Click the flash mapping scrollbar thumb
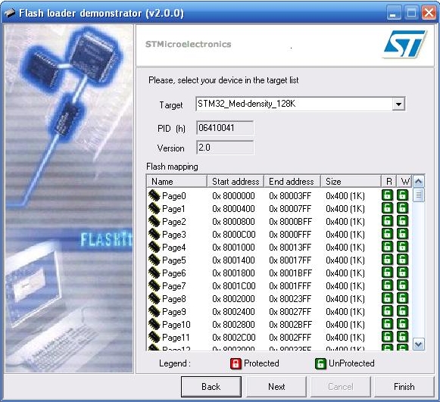The image size is (440, 402). 418,195
